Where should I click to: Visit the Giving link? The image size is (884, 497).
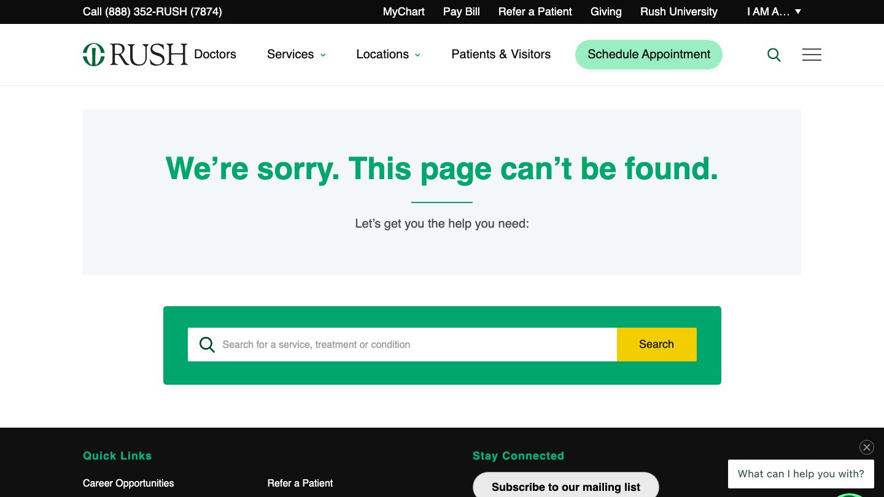click(606, 12)
